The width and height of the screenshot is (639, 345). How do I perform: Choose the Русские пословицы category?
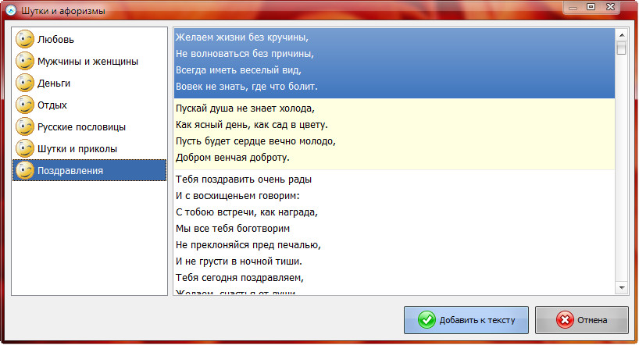[81, 126]
